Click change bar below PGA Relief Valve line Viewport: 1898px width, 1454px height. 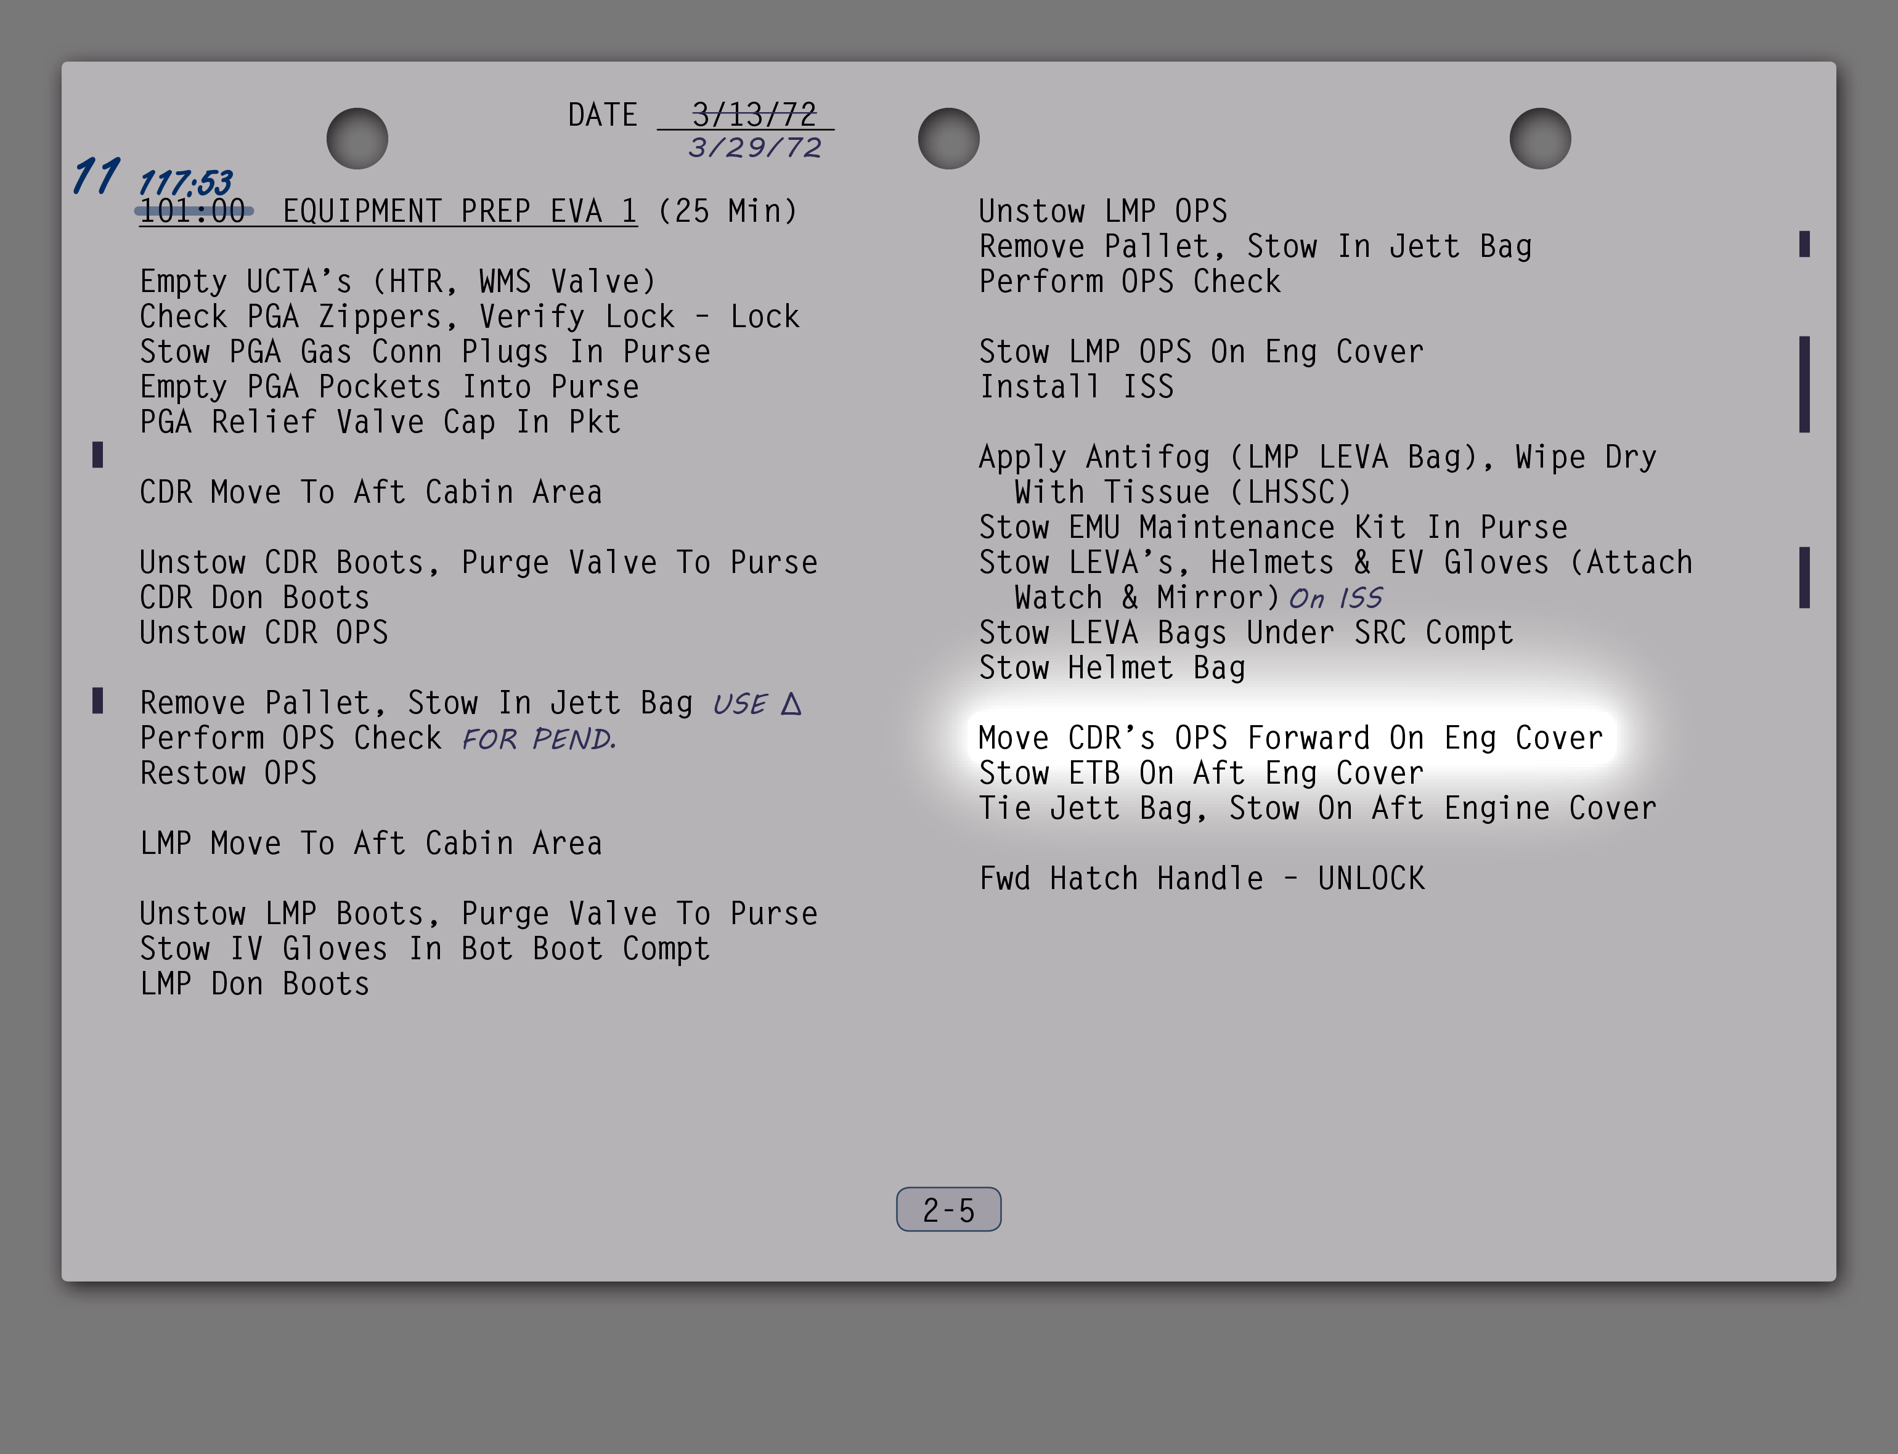click(98, 455)
